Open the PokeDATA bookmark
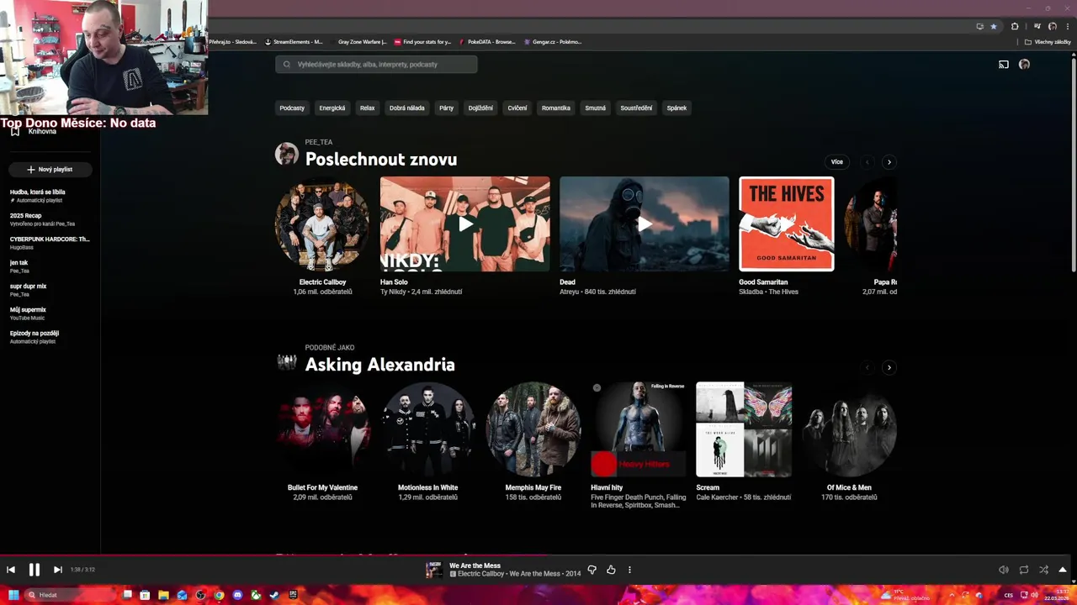Screen dimensions: 1077x605 [x=486, y=42]
